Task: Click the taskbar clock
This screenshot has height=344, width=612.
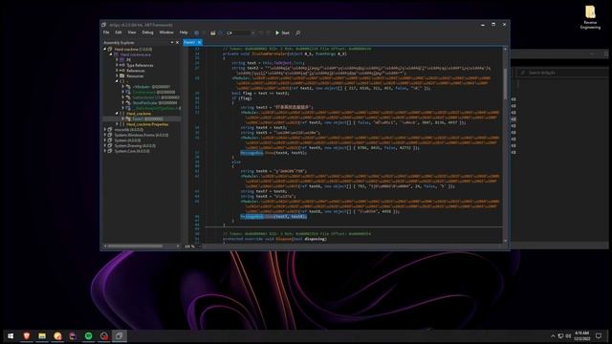Action: (x=582, y=335)
